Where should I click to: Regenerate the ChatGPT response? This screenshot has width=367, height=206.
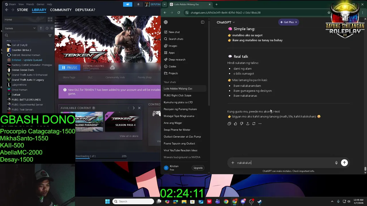pyautogui.click(x=254, y=124)
